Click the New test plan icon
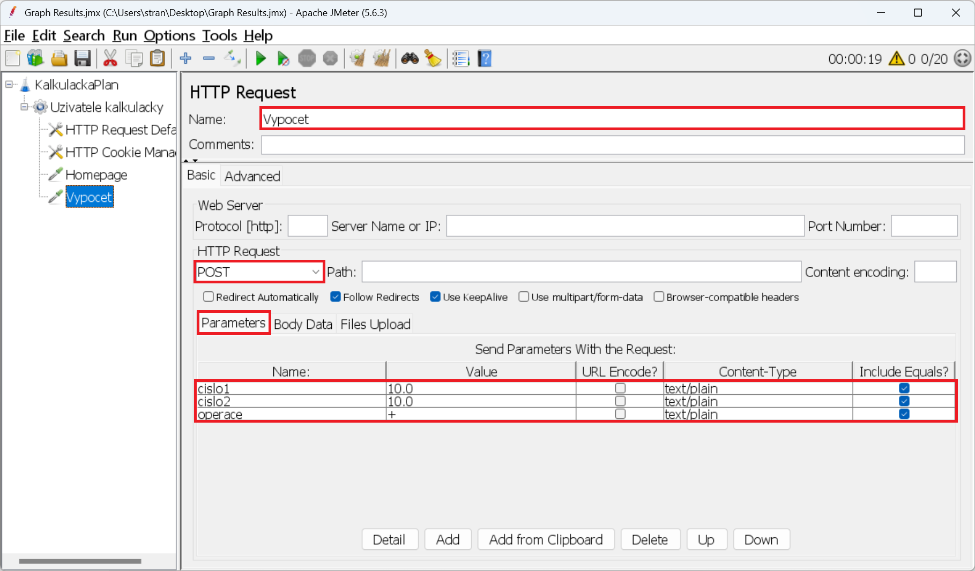The height and width of the screenshot is (571, 975). click(13, 58)
